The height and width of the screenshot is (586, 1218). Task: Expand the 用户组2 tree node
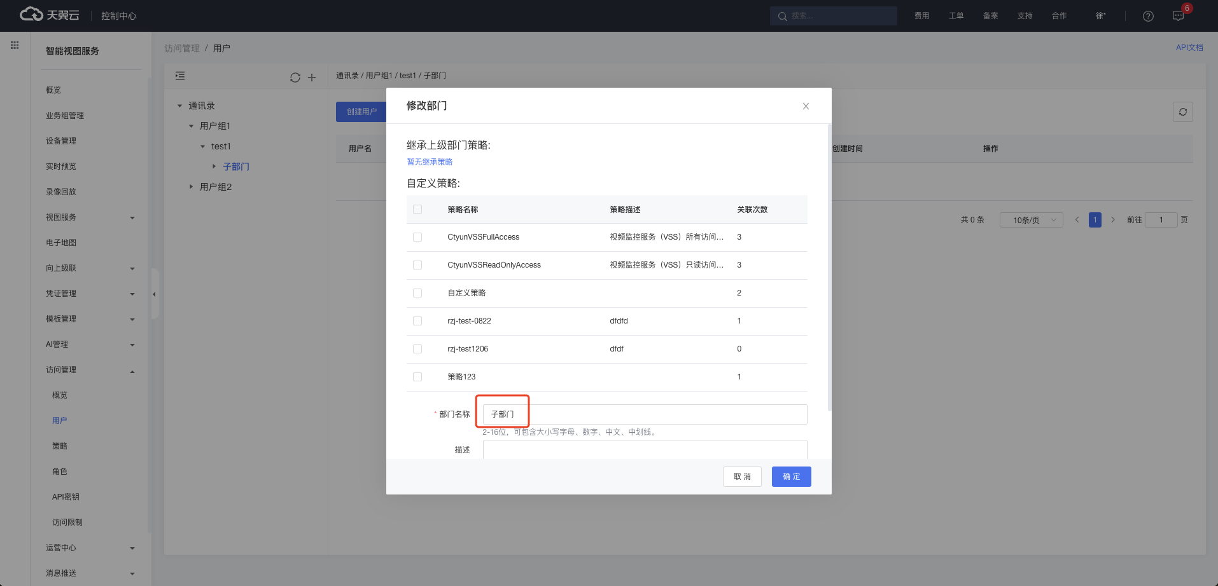[191, 187]
